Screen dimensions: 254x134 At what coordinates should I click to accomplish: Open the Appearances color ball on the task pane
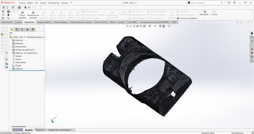point(252,53)
